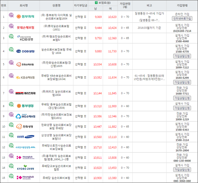Screen dimensions: 198x183
Task: Click the Heungkuk Life Insurance logo
Action: [x=25, y=178]
